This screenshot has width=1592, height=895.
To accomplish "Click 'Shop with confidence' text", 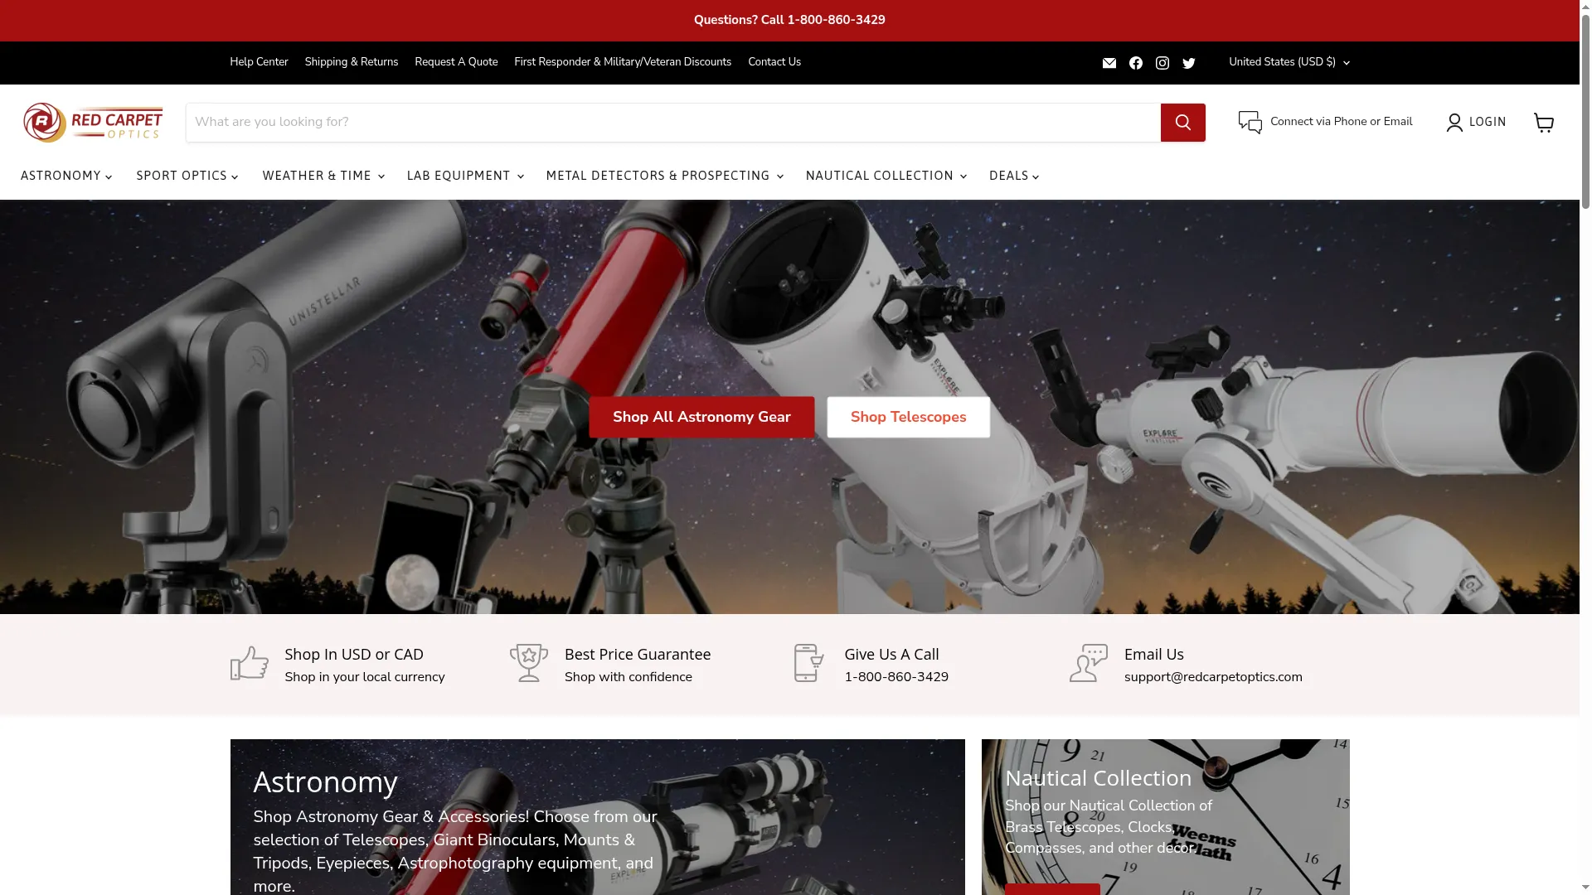I will pyautogui.click(x=629, y=677).
